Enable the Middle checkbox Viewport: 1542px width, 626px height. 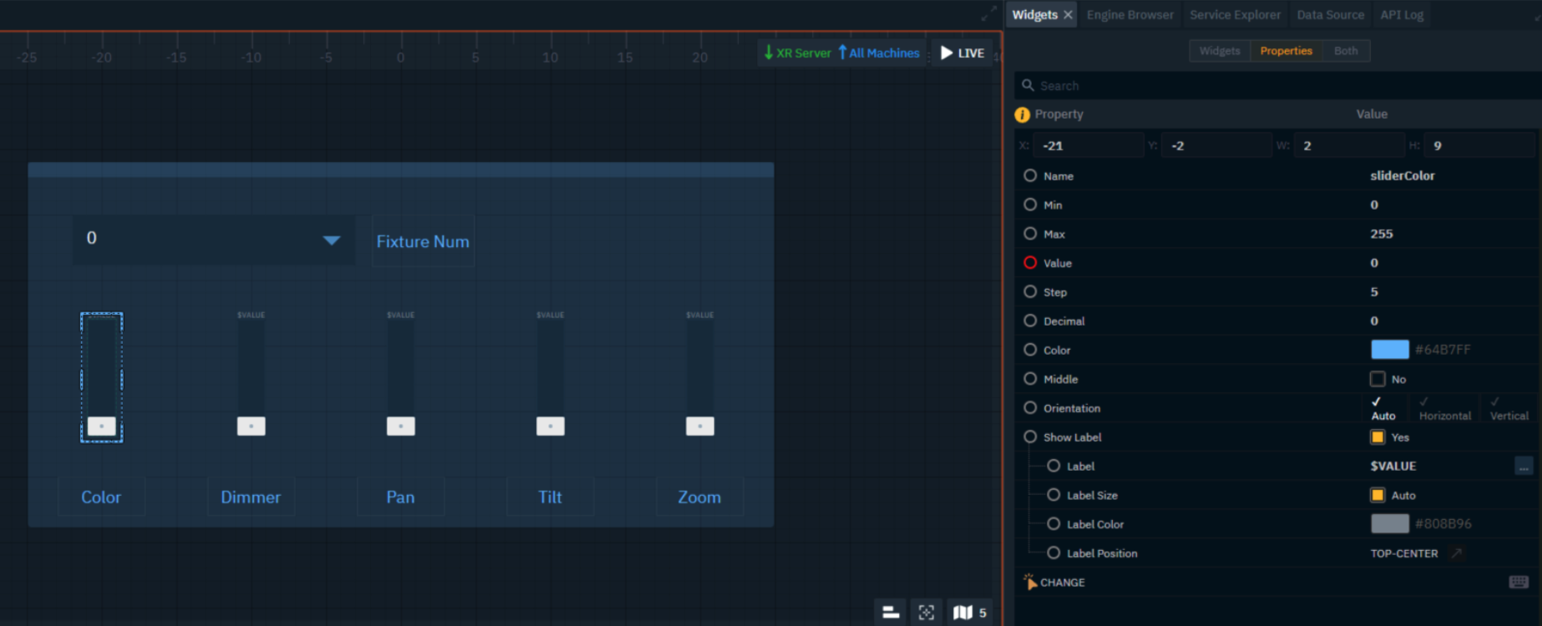[x=1378, y=379]
